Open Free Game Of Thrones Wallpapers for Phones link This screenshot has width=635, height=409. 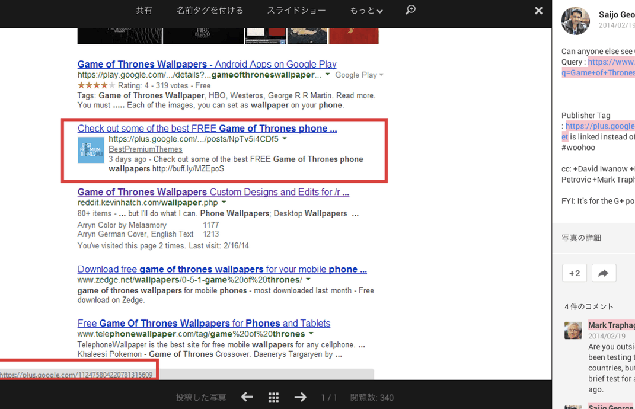pos(203,323)
